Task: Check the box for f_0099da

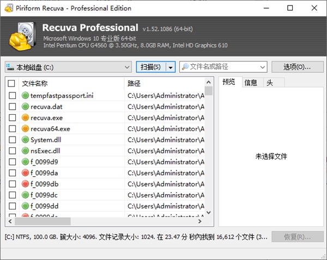Action: tap(13, 173)
